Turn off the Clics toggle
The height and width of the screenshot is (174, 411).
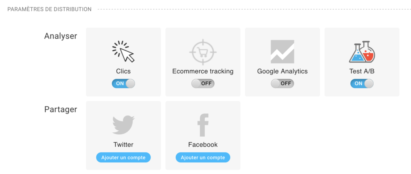[x=124, y=84]
